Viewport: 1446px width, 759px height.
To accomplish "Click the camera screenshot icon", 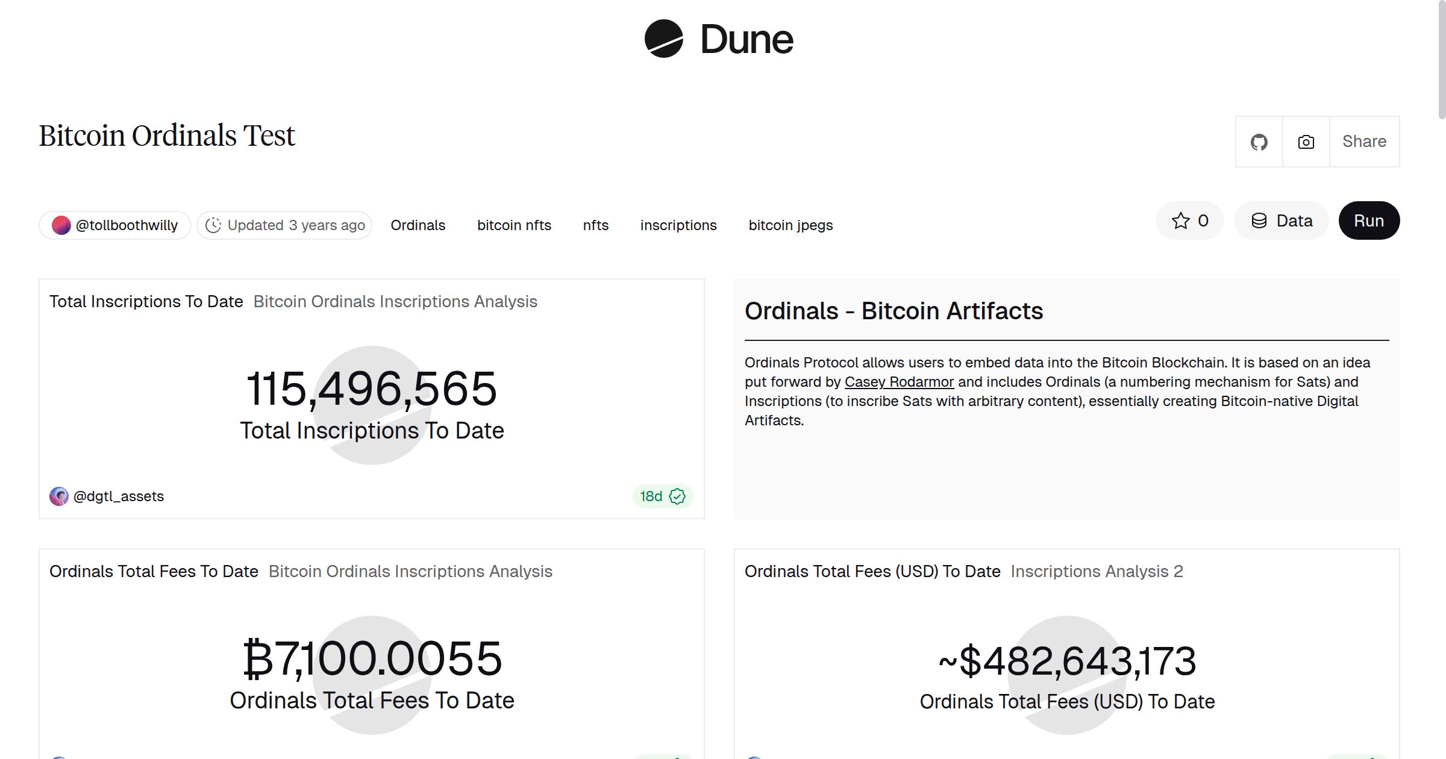I will coord(1305,142).
